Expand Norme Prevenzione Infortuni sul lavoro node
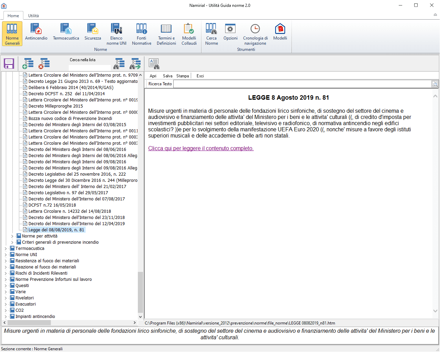The image size is (440, 352). (x=5, y=279)
